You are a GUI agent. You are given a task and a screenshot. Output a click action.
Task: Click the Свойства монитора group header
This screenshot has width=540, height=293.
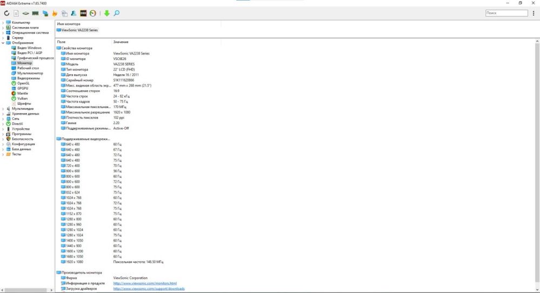tap(75, 48)
